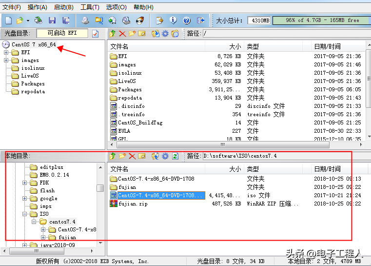Click the Mount to virtual drive icon

[x=126, y=20]
